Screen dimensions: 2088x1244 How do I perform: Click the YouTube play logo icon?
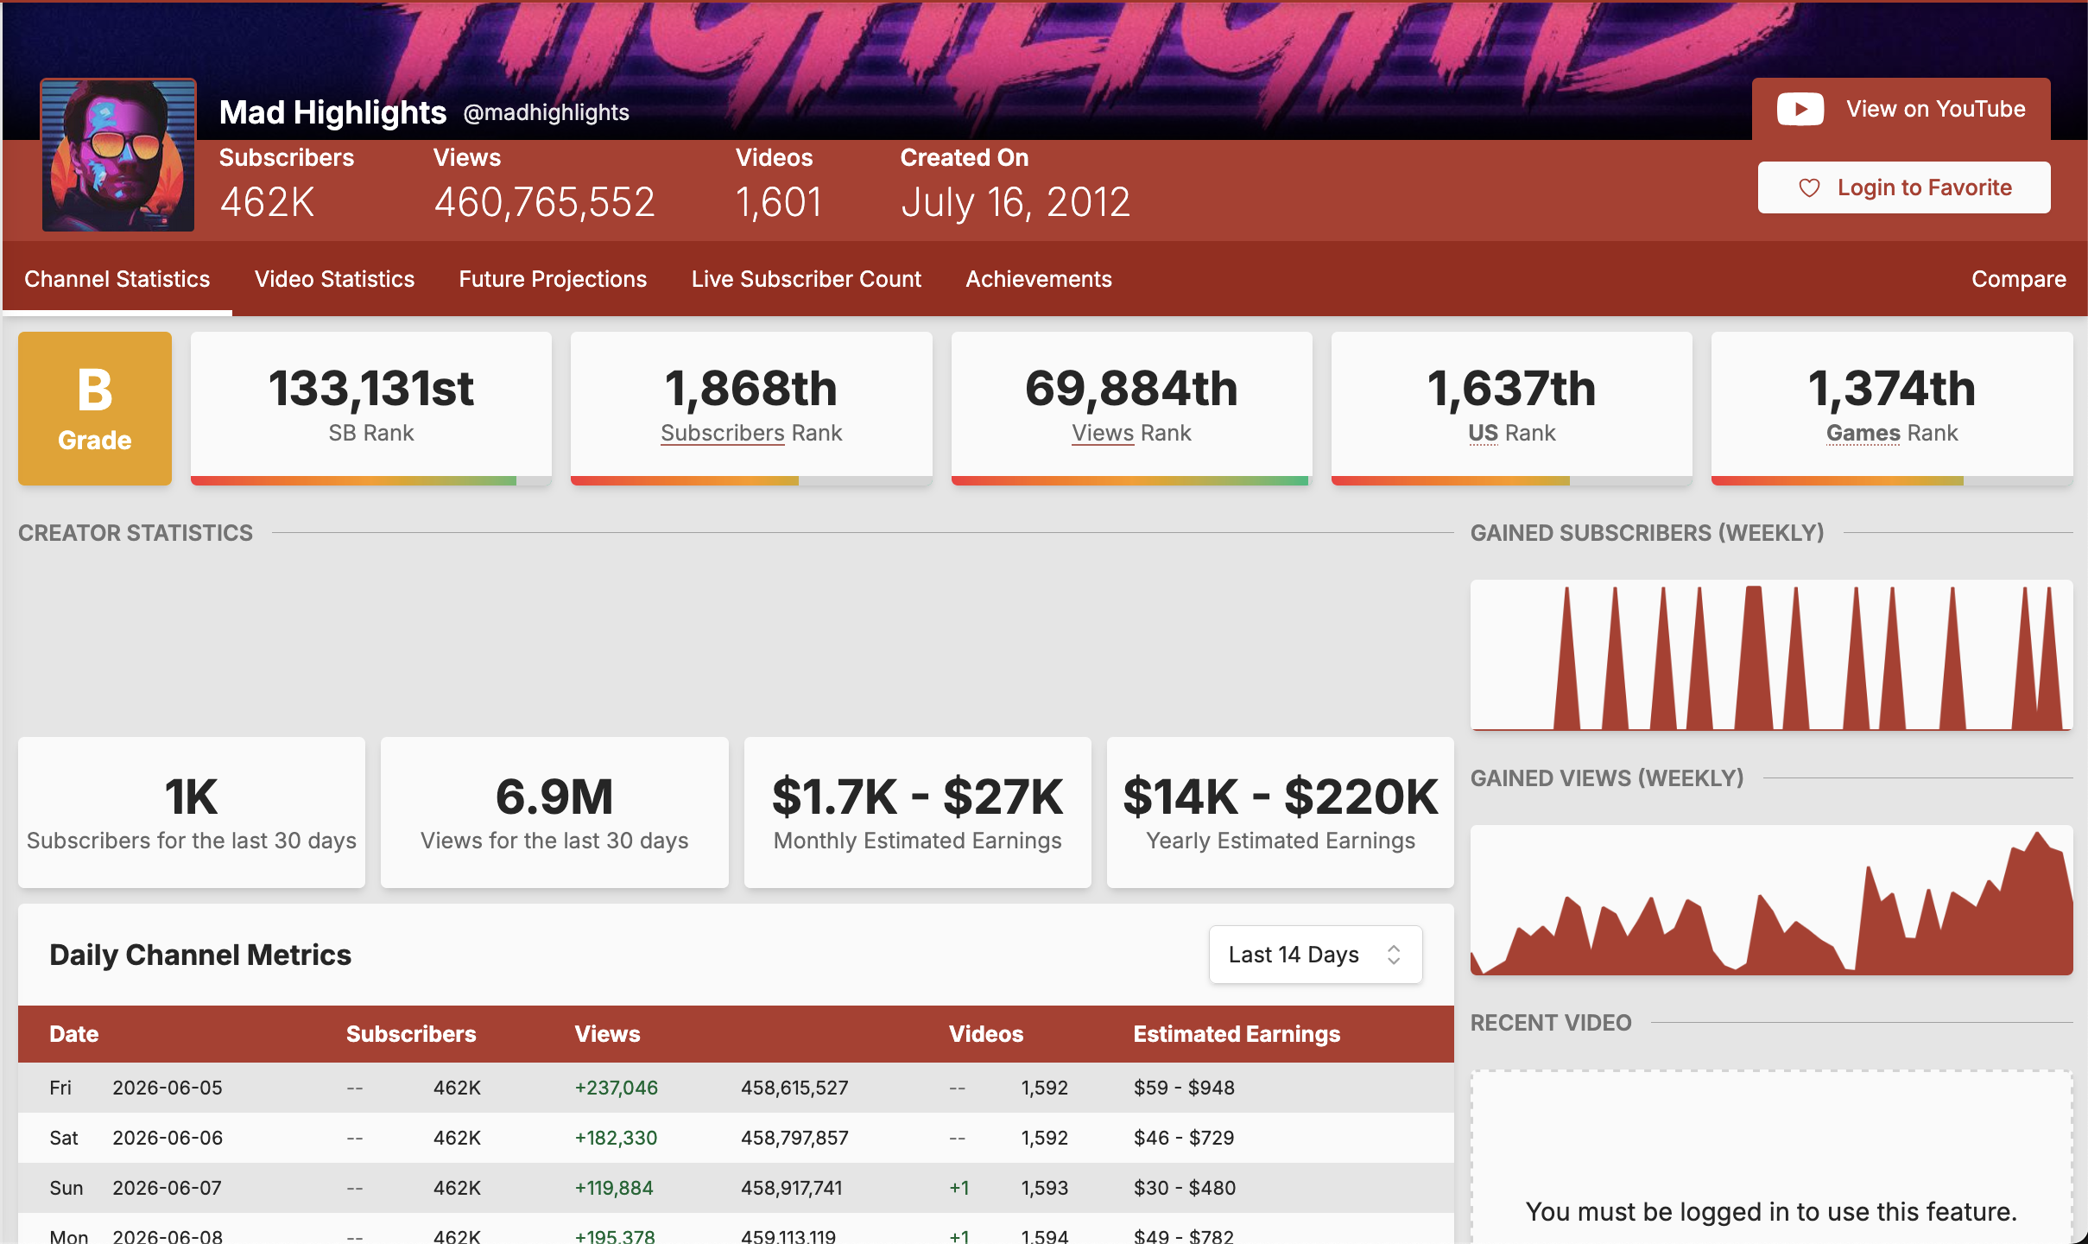(x=1800, y=110)
